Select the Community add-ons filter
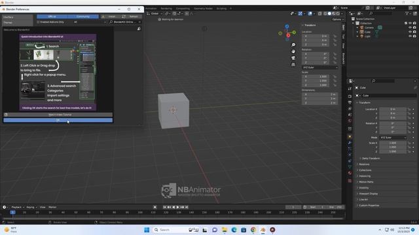The width and height of the screenshot is (419, 235). 83,16
